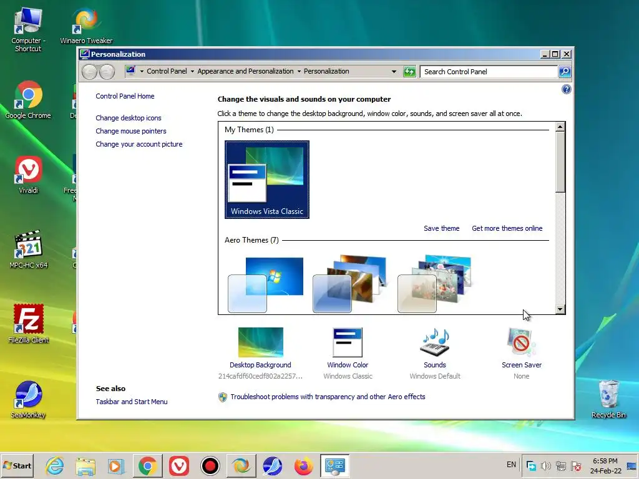Image resolution: width=639 pixels, height=479 pixels.
Task: Open Computer shortcut on desktop
Action: (27, 30)
